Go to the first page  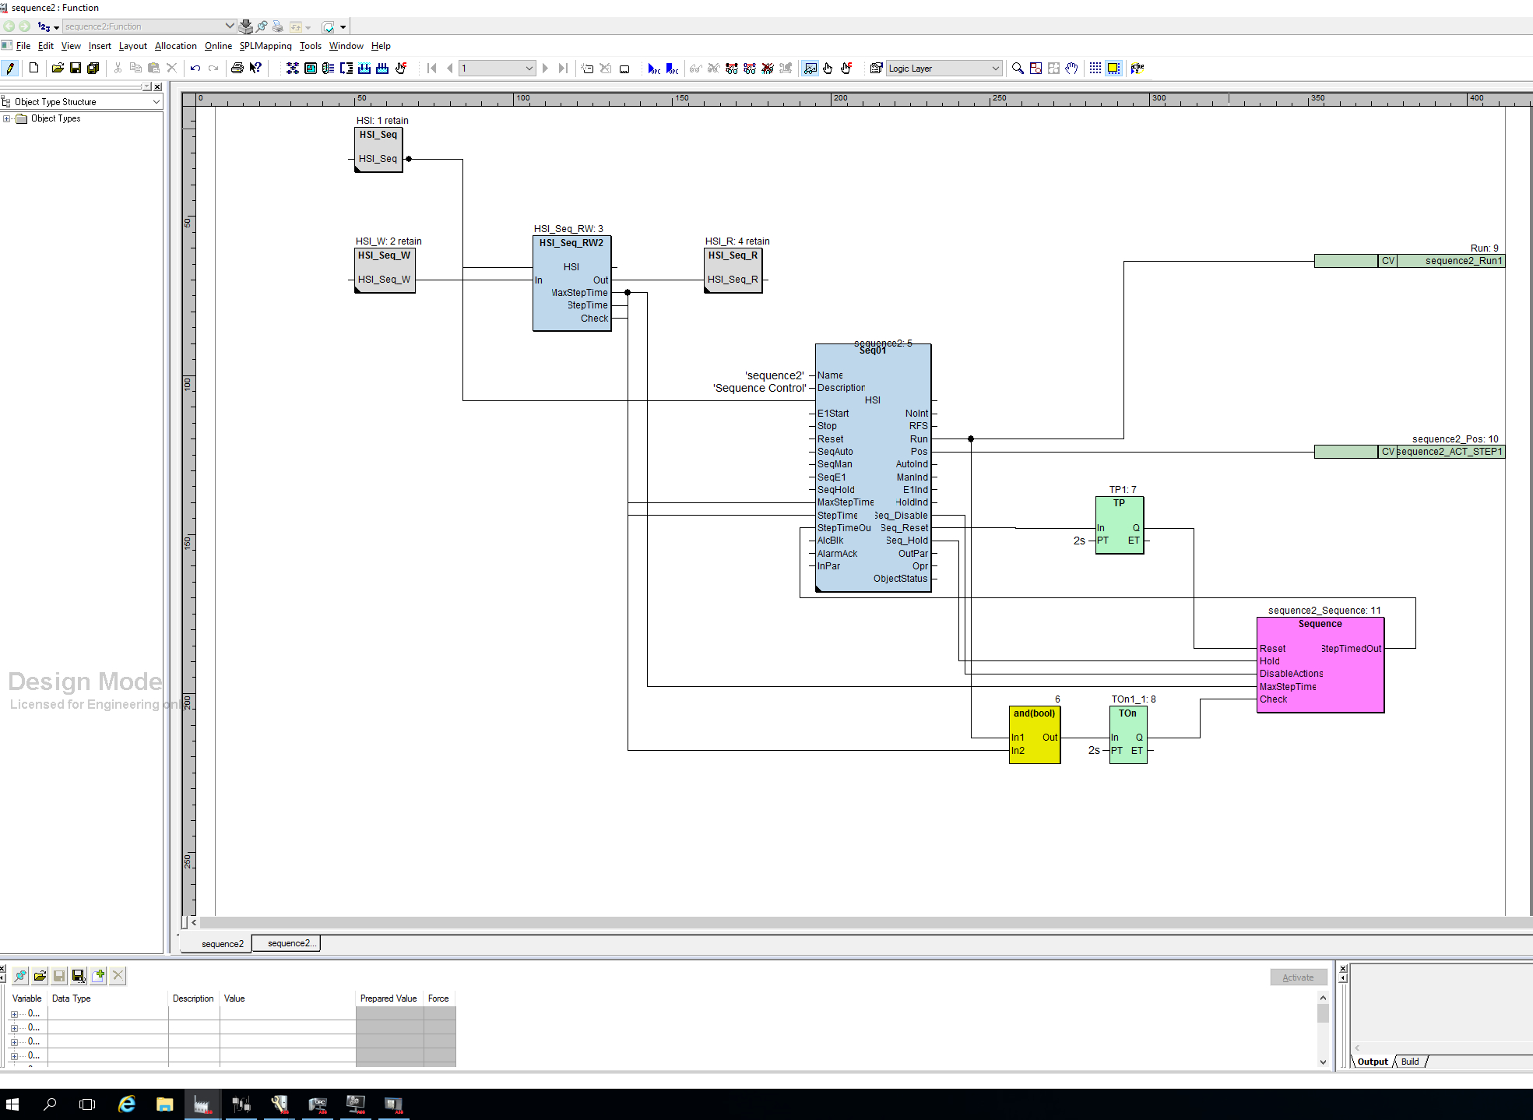coord(432,69)
